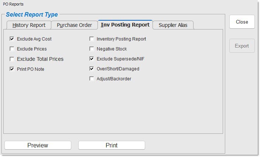Click the greyed-out Export button
The image size is (260, 157).
coord(242,46)
